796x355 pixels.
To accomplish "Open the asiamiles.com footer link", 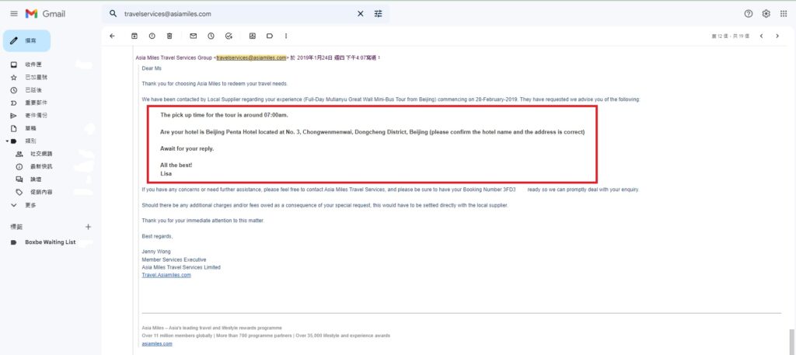I will (x=157, y=343).
